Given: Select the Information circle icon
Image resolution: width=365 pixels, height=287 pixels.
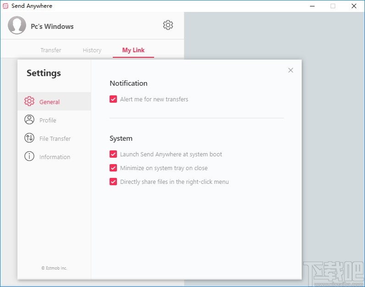Looking at the screenshot, I should (29, 156).
